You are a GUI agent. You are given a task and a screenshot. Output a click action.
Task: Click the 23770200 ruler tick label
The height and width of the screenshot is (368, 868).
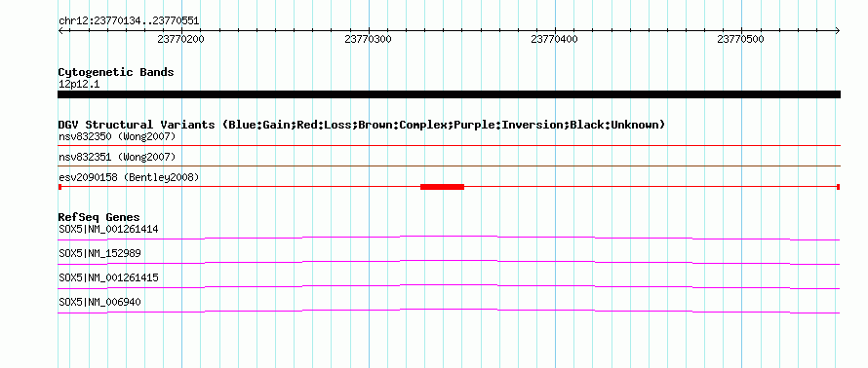[x=181, y=39]
